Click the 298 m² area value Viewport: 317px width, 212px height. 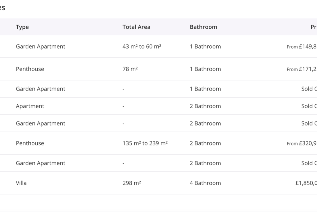click(132, 183)
